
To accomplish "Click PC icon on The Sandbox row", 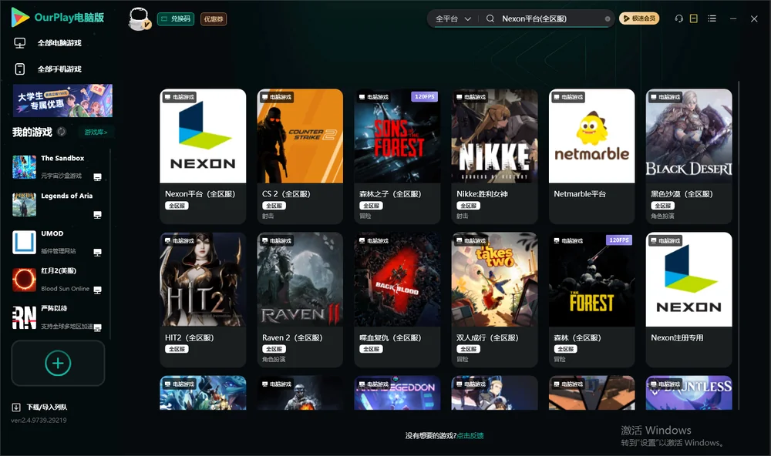I will pos(97,177).
